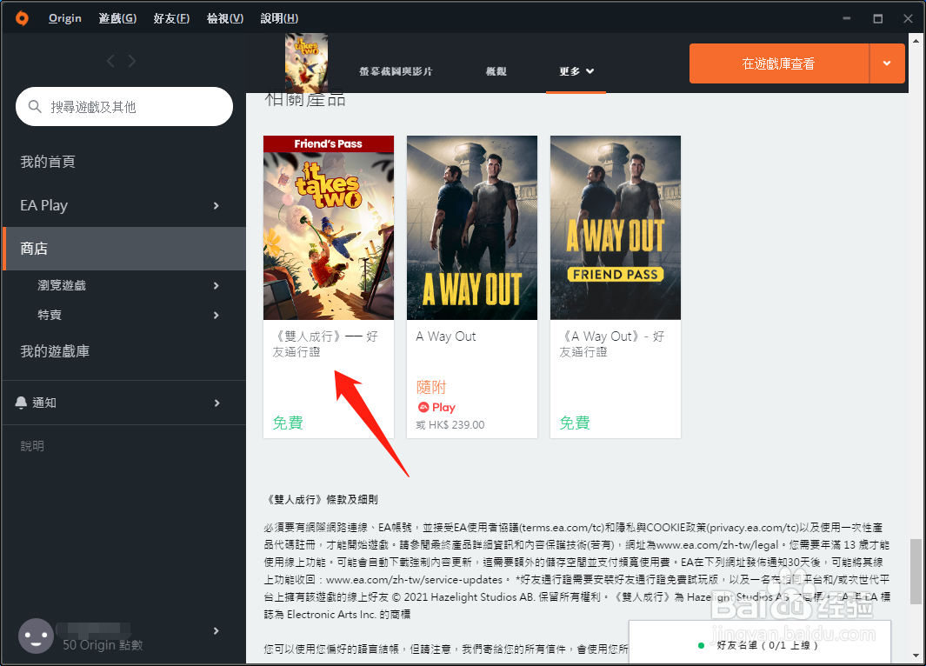Viewport: 926px width, 666px height.
Task: Click the scrollbar up arrow
Action: 916,41
